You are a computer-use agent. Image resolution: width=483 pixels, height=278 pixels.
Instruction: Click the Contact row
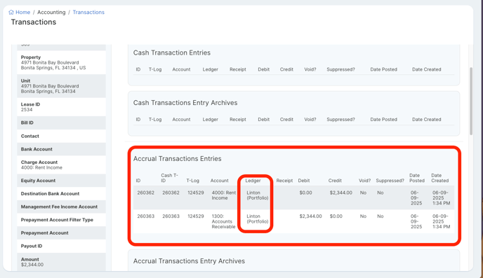61,136
